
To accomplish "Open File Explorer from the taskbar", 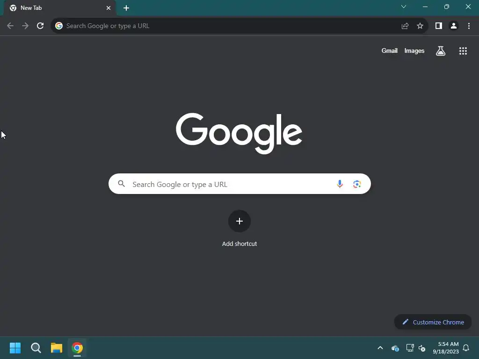I will (57, 348).
